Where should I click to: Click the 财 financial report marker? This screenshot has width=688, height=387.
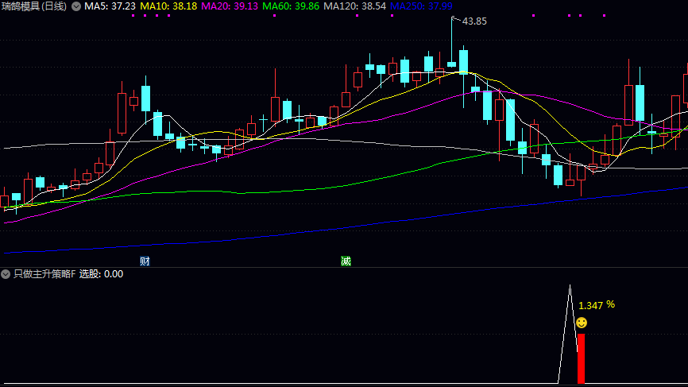point(145,261)
